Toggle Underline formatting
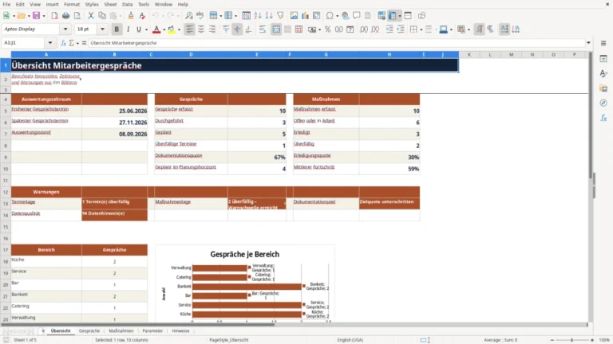 [139, 29]
